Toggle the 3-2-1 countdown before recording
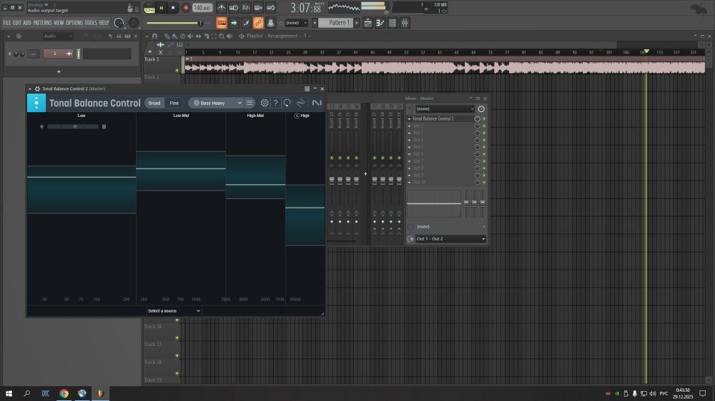715x401 pixels. (x=246, y=8)
